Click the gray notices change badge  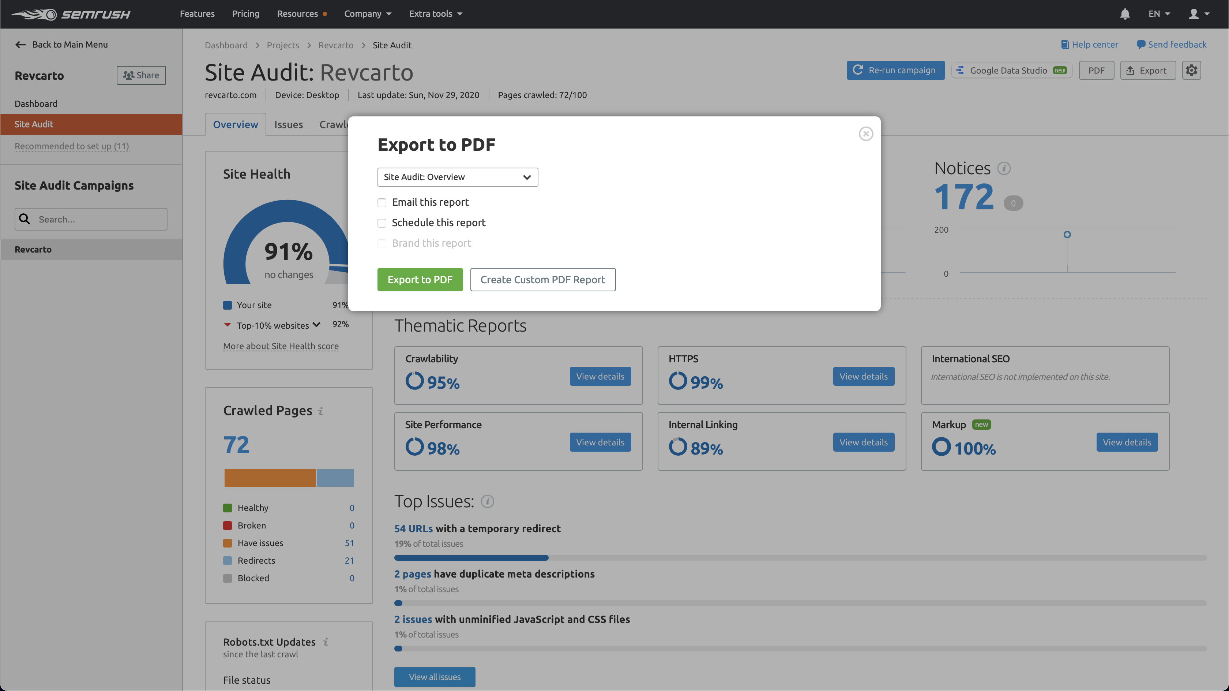click(x=1013, y=203)
